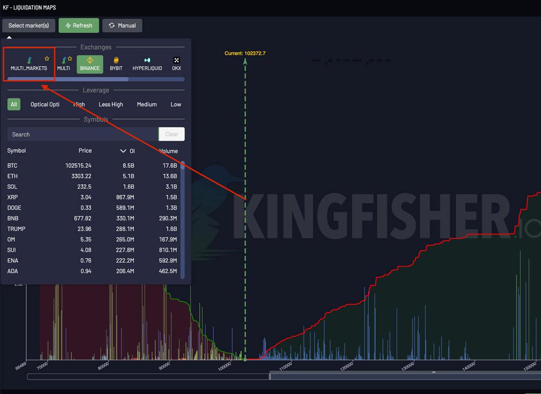The width and height of the screenshot is (541, 394).
Task: Select the Less High leverage filter
Action: point(111,104)
